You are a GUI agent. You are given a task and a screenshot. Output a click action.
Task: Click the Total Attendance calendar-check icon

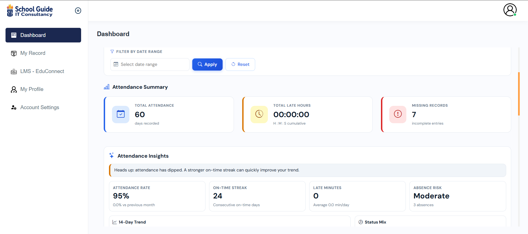pos(121,114)
